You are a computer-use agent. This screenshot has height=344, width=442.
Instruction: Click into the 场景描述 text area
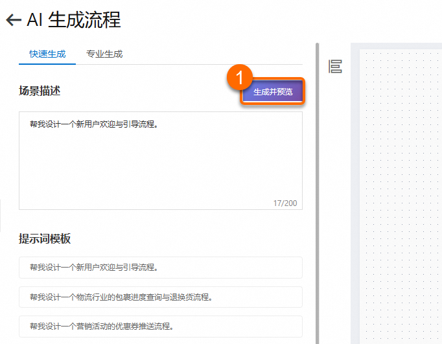(161, 161)
